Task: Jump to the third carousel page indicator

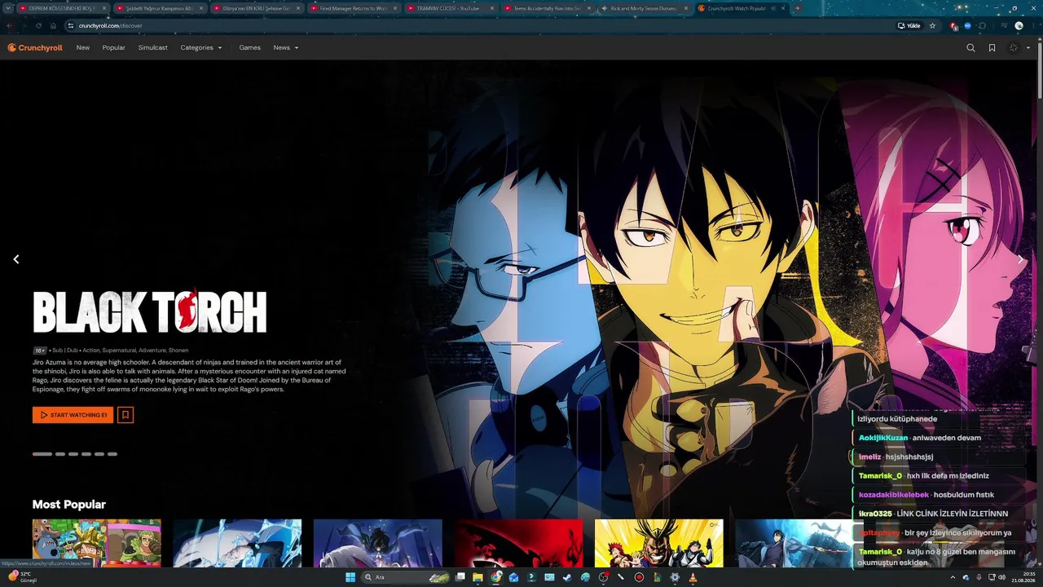Action: [73, 454]
